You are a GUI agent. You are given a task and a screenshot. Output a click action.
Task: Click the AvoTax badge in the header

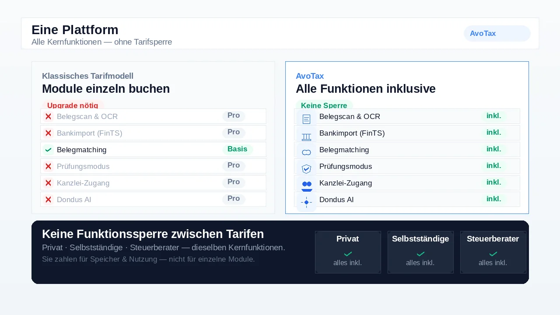tap(497, 33)
